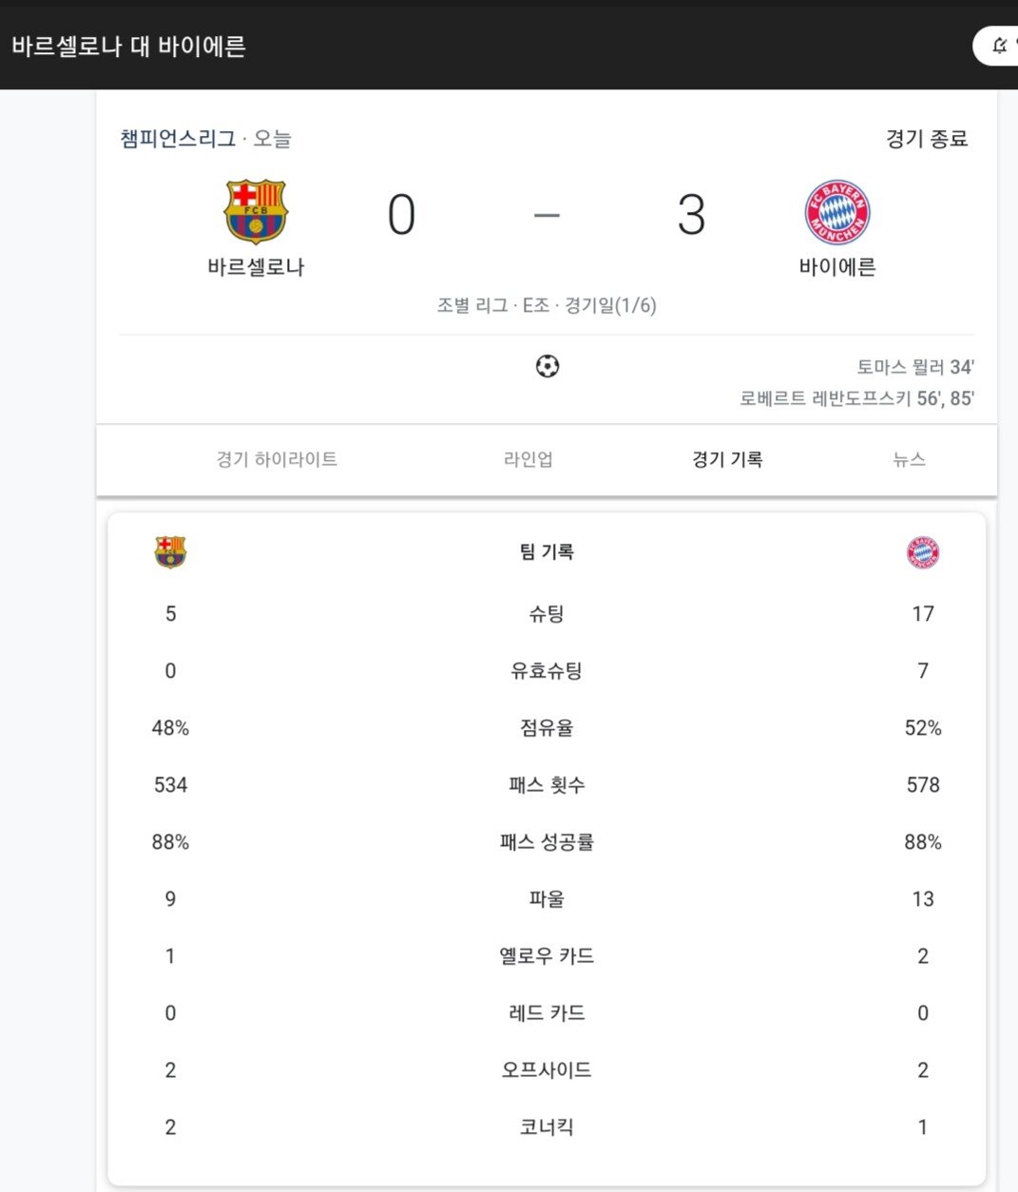Open the 챔피언스리그 league link
The image size is (1018, 1192).
click(178, 139)
